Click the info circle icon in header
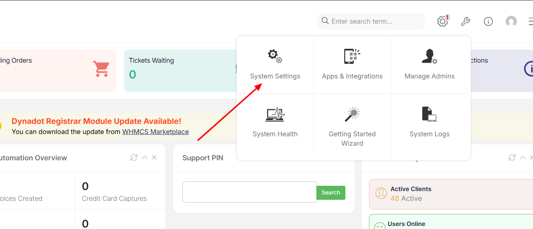Screen dimensions: 533x229 pyautogui.click(x=488, y=21)
